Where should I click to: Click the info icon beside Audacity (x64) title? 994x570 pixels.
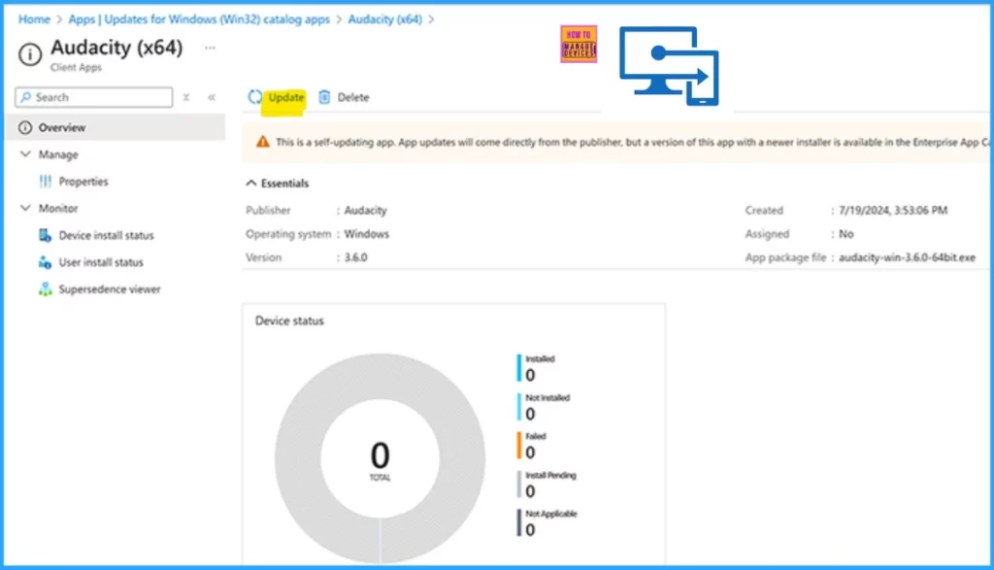click(30, 54)
